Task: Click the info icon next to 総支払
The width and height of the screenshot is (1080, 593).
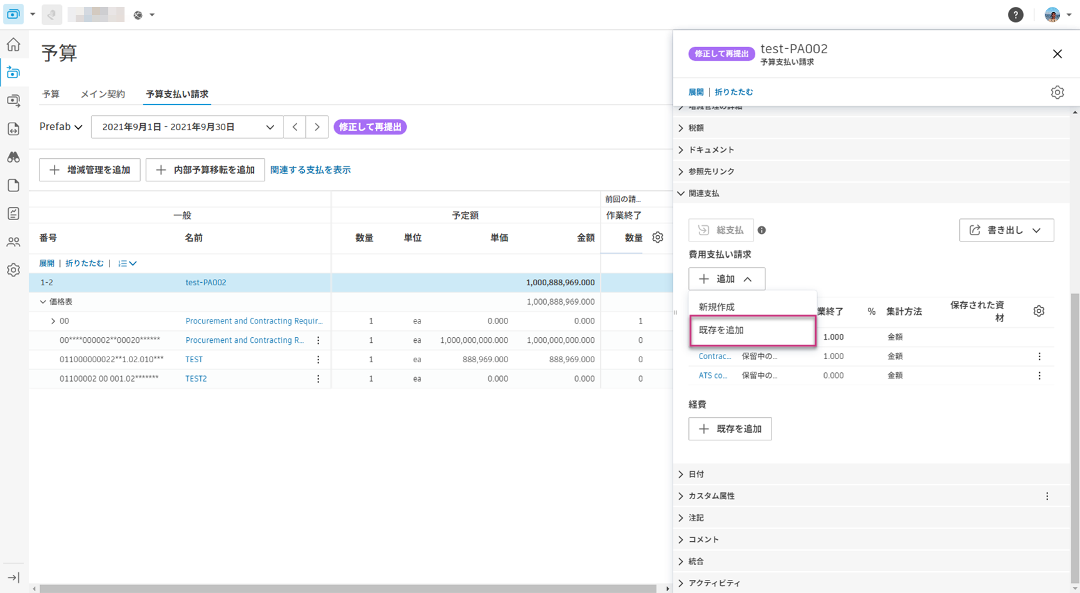Action: click(x=762, y=230)
